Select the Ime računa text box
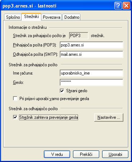Image resolution: width=132 pixels, height=162 pixels. click(91, 73)
